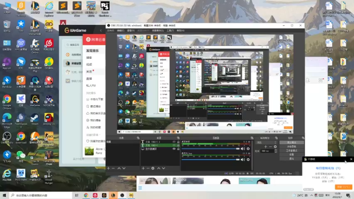Viewport: 354px width, 199px height.
Task: Pop out the Controls dock panel
Action: point(303,138)
